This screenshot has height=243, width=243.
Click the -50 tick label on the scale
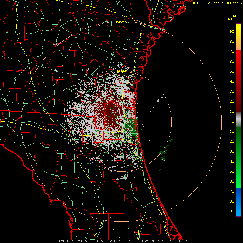[x=231, y=171]
